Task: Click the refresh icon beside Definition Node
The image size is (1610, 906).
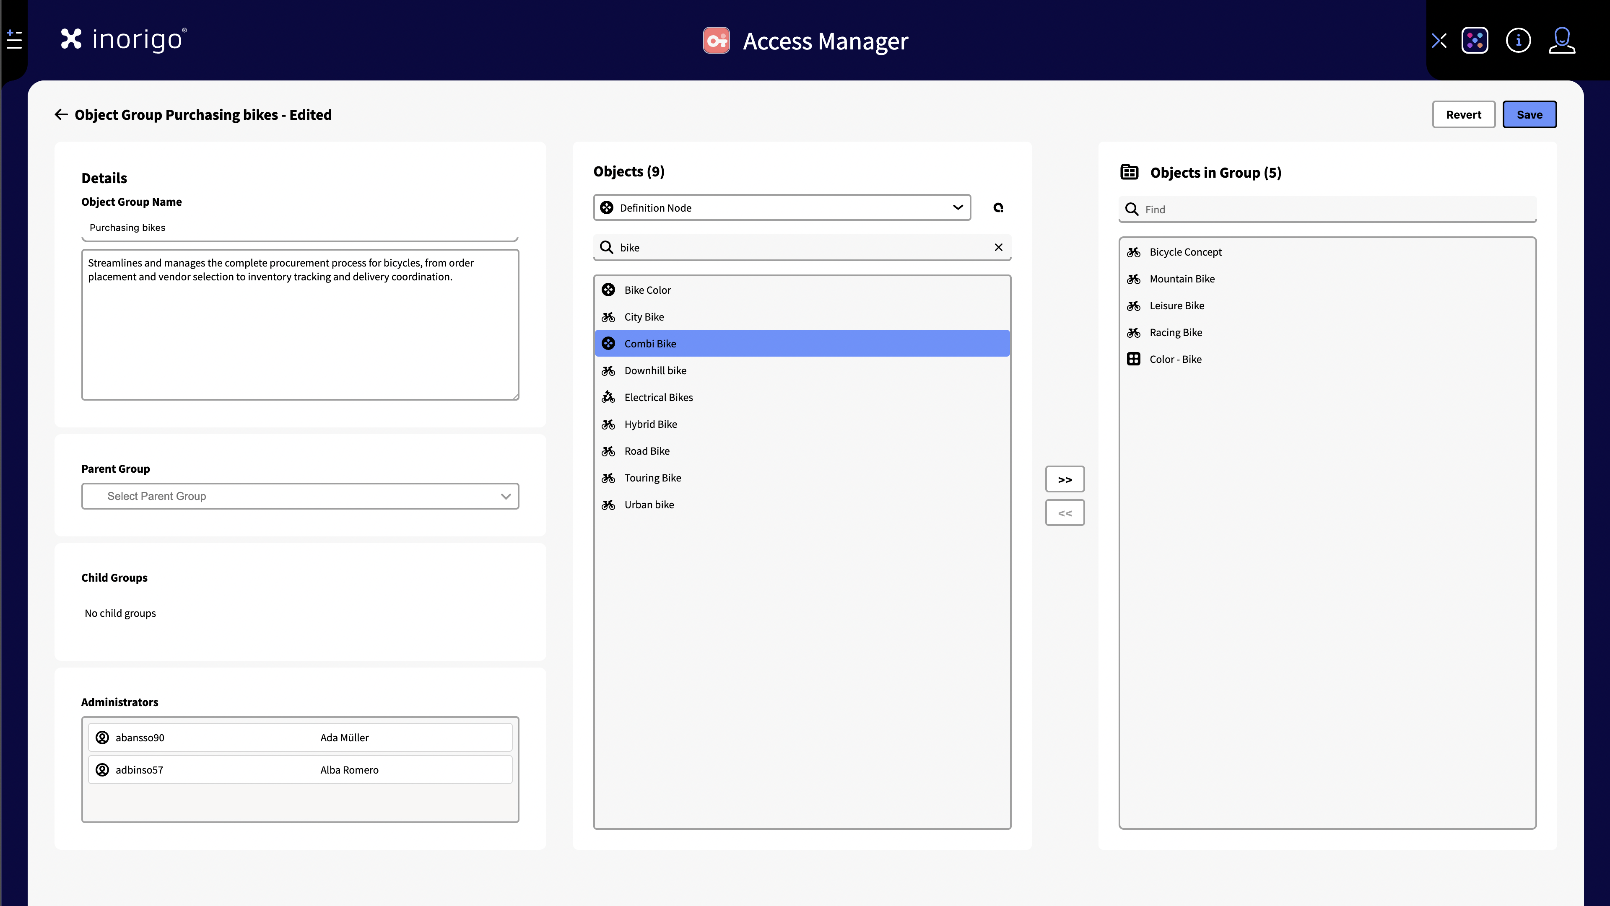Action: (998, 207)
